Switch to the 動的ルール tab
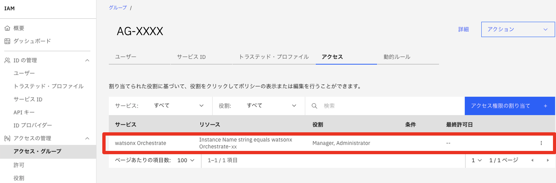Screen dimensions: 556x183 (x=397, y=57)
